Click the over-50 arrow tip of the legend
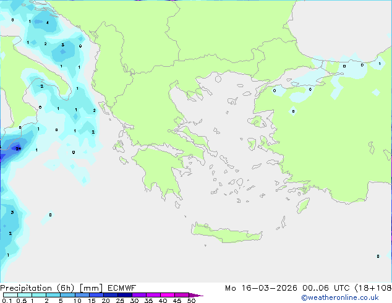 196,295
